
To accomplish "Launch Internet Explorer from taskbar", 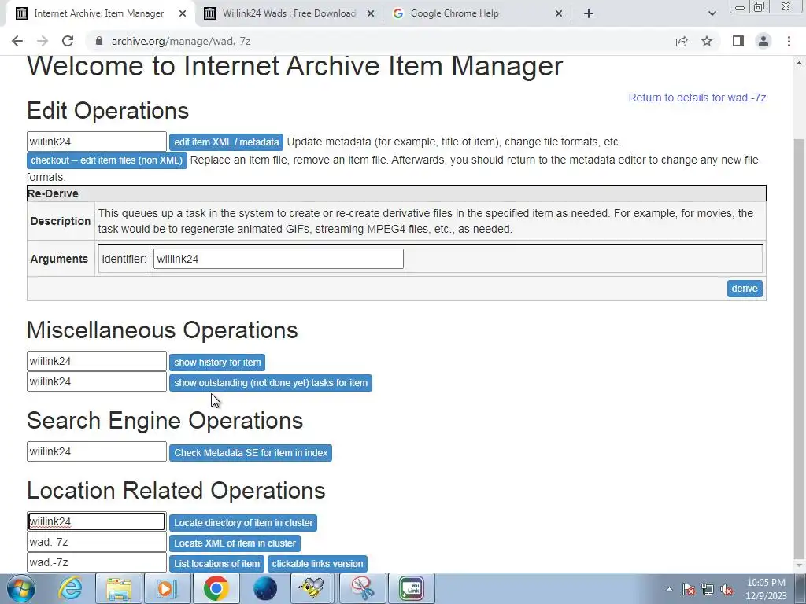I will click(x=70, y=588).
